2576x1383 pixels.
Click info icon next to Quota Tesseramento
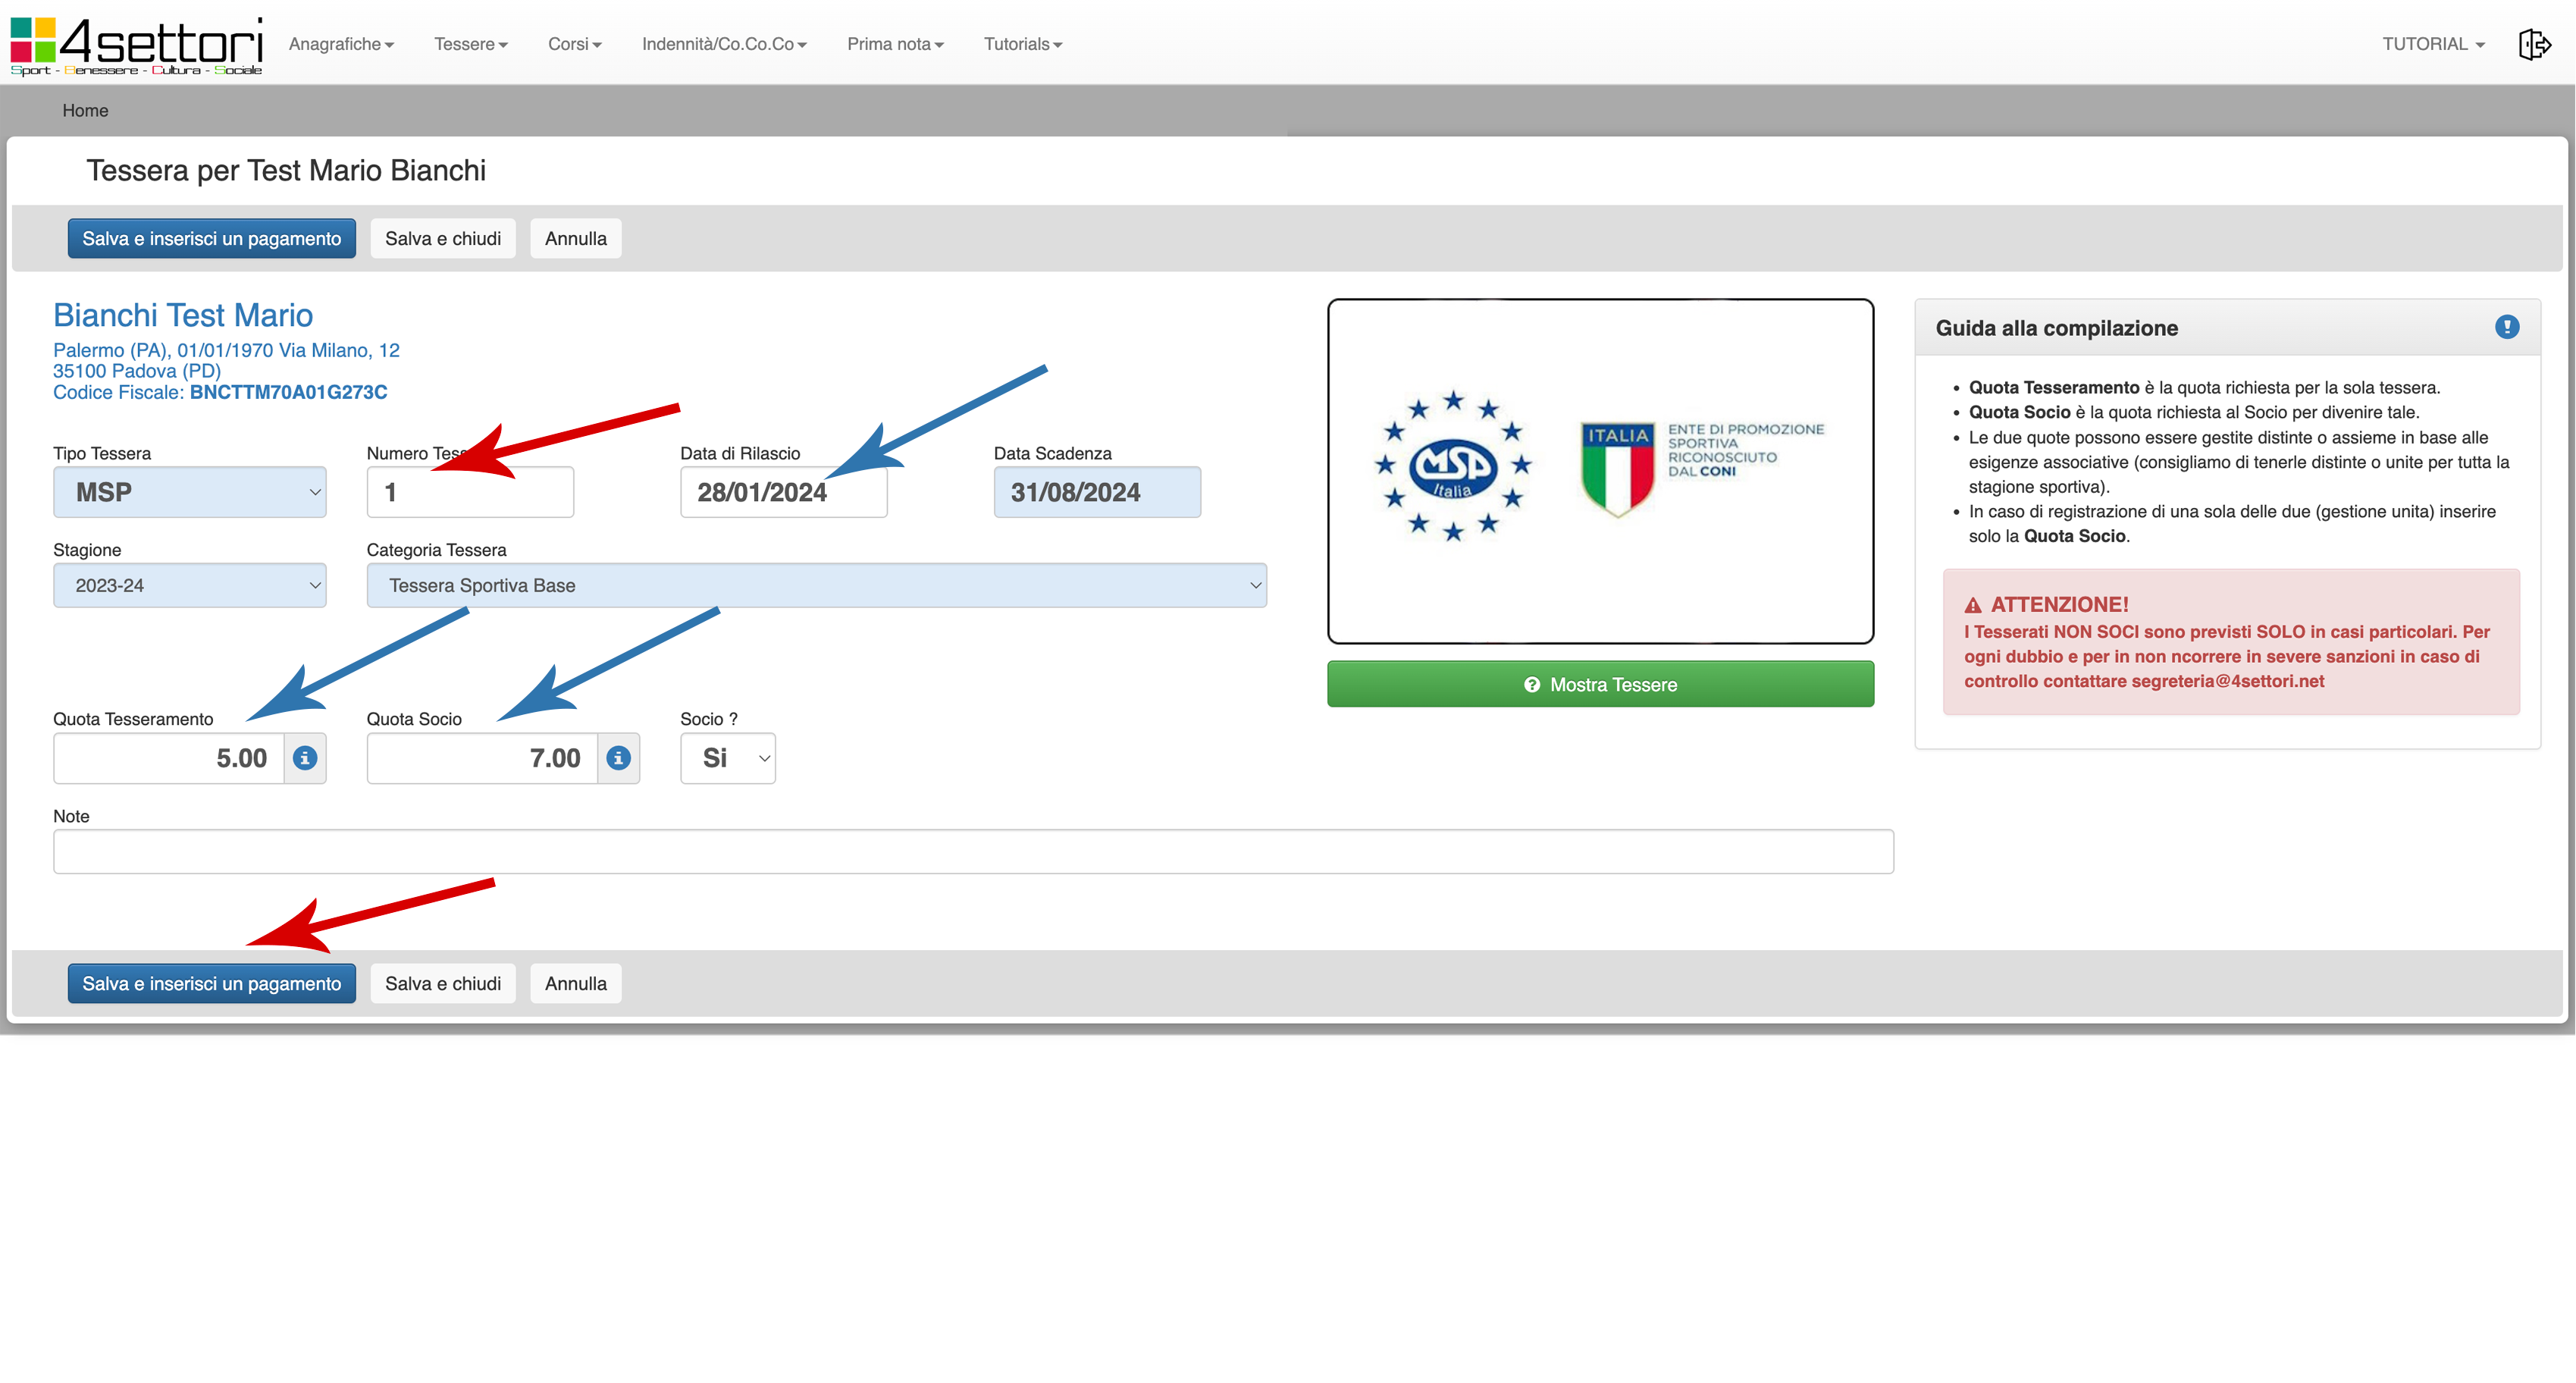click(x=305, y=758)
